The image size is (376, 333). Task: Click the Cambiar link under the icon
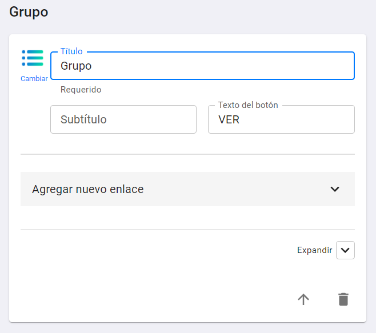tap(34, 79)
